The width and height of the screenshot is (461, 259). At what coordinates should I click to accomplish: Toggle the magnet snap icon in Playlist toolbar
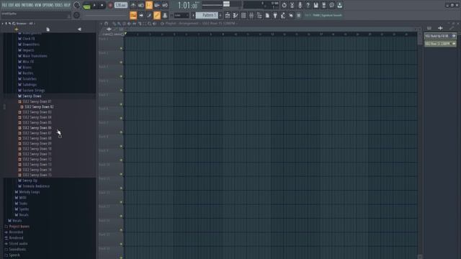click(106, 24)
